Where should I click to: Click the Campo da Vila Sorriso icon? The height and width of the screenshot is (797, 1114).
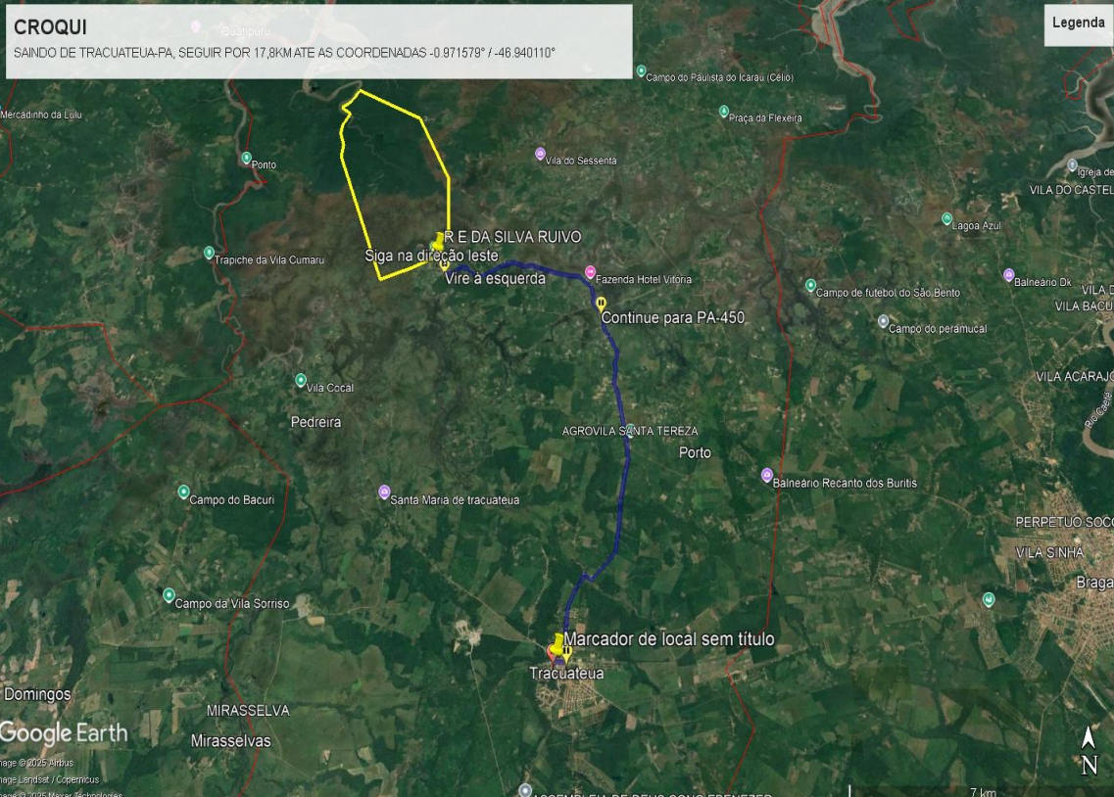click(169, 595)
